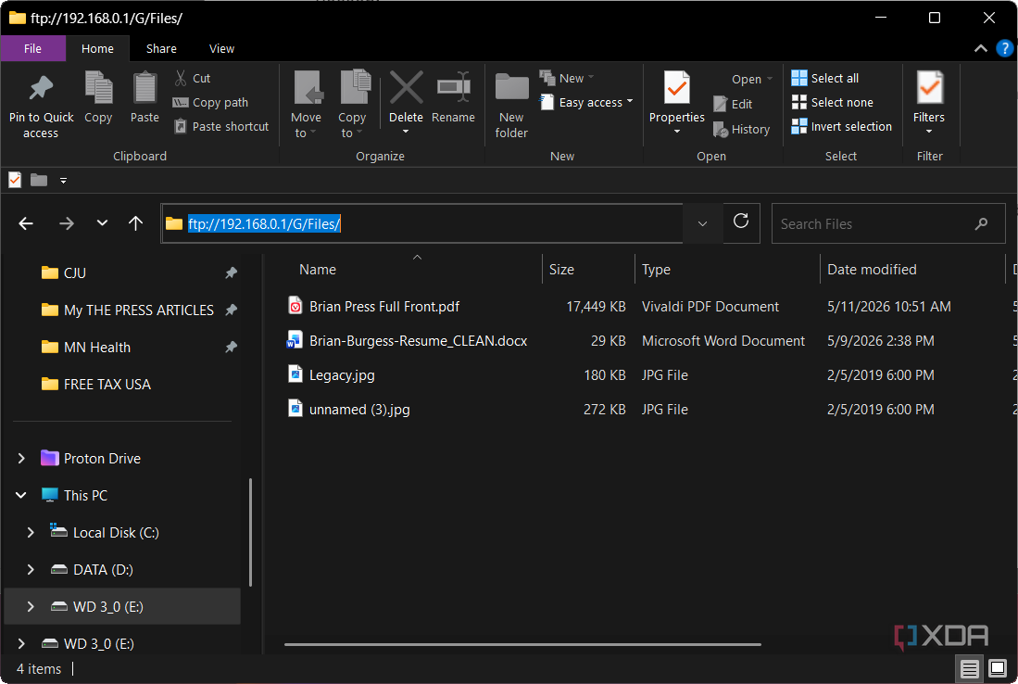The image size is (1018, 684).
Task: Click the address bar ftp path
Action: [264, 223]
